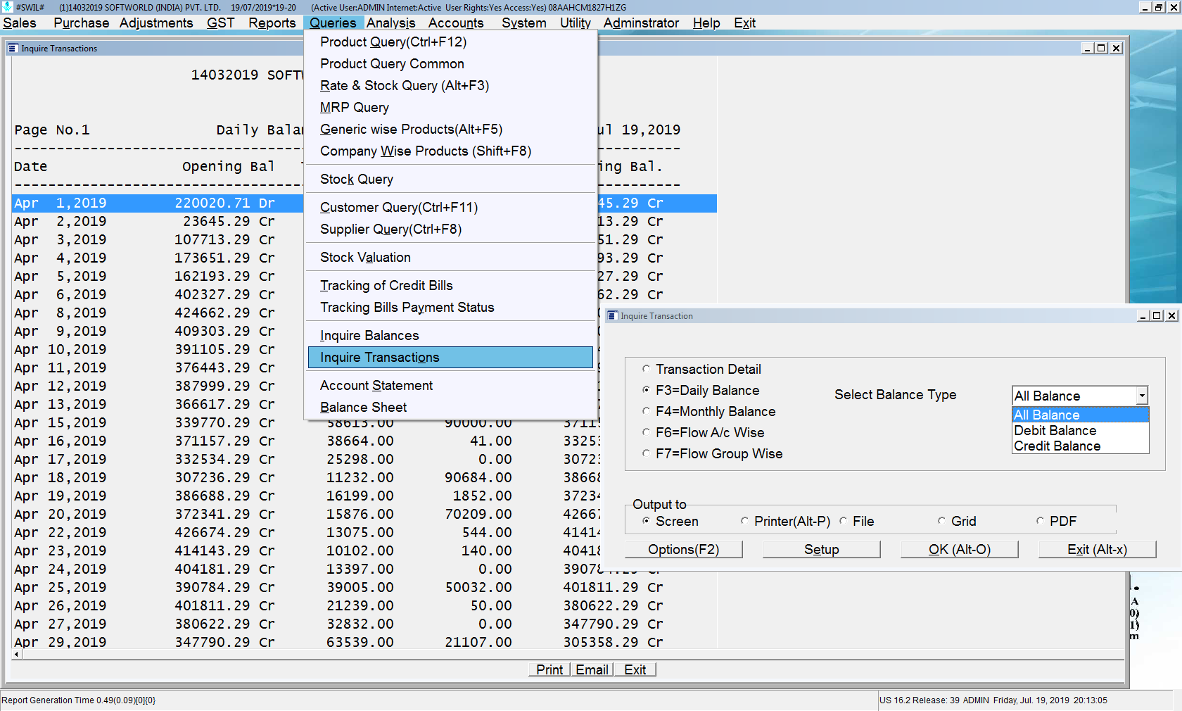The image size is (1182, 711).
Task: Choose Account Statement menu entry
Action: click(x=450, y=386)
